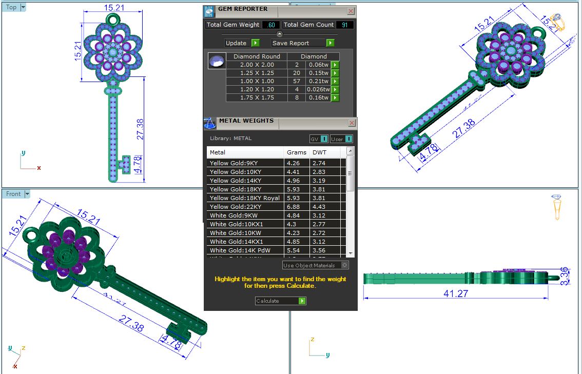This screenshot has width=582, height=374.
Task: Click the Save Report button
Action: (303, 43)
